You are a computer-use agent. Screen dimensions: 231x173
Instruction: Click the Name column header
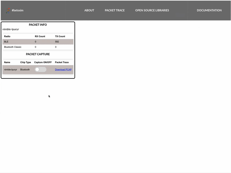[x=7, y=62]
